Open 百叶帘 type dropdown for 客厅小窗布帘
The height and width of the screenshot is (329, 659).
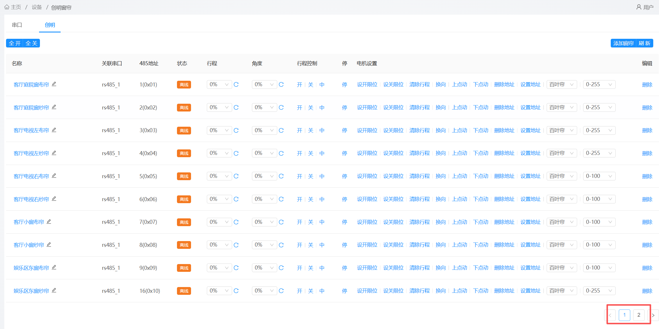pyautogui.click(x=562, y=222)
